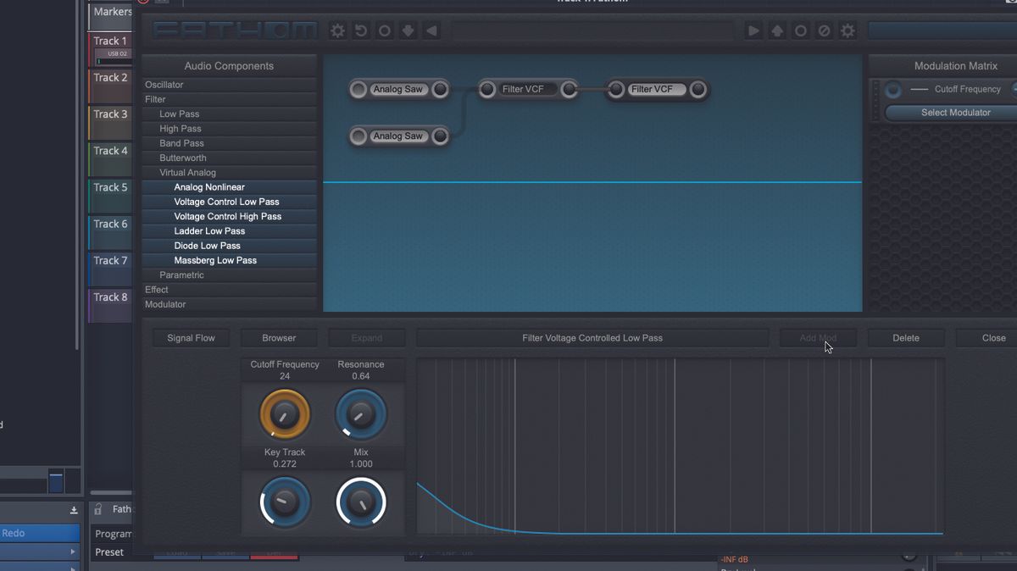Image resolution: width=1017 pixels, height=571 pixels.
Task: Click the up arrow icon in right toolbar
Action: click(x=777, y=31)
